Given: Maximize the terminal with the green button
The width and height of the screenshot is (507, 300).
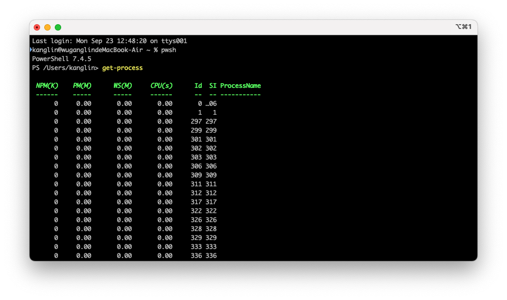Looking at the screenshot, I should [x=58, y=27].
